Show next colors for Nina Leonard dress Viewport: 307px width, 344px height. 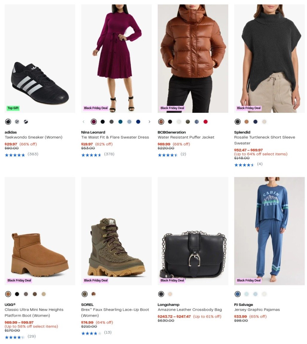(x=149, y=122)
